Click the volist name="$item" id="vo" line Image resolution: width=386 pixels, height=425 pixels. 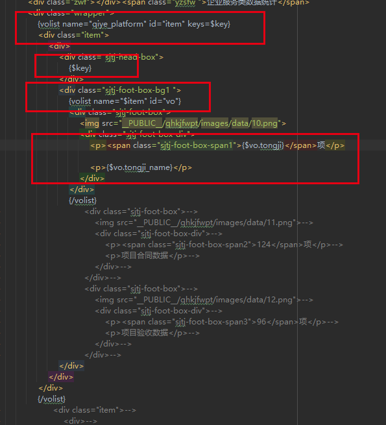pyautogui.click(x=125, y=101)
